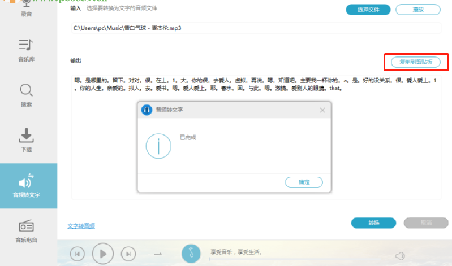
Task: Click the volume speaker icon
Action: pos(400,256)
